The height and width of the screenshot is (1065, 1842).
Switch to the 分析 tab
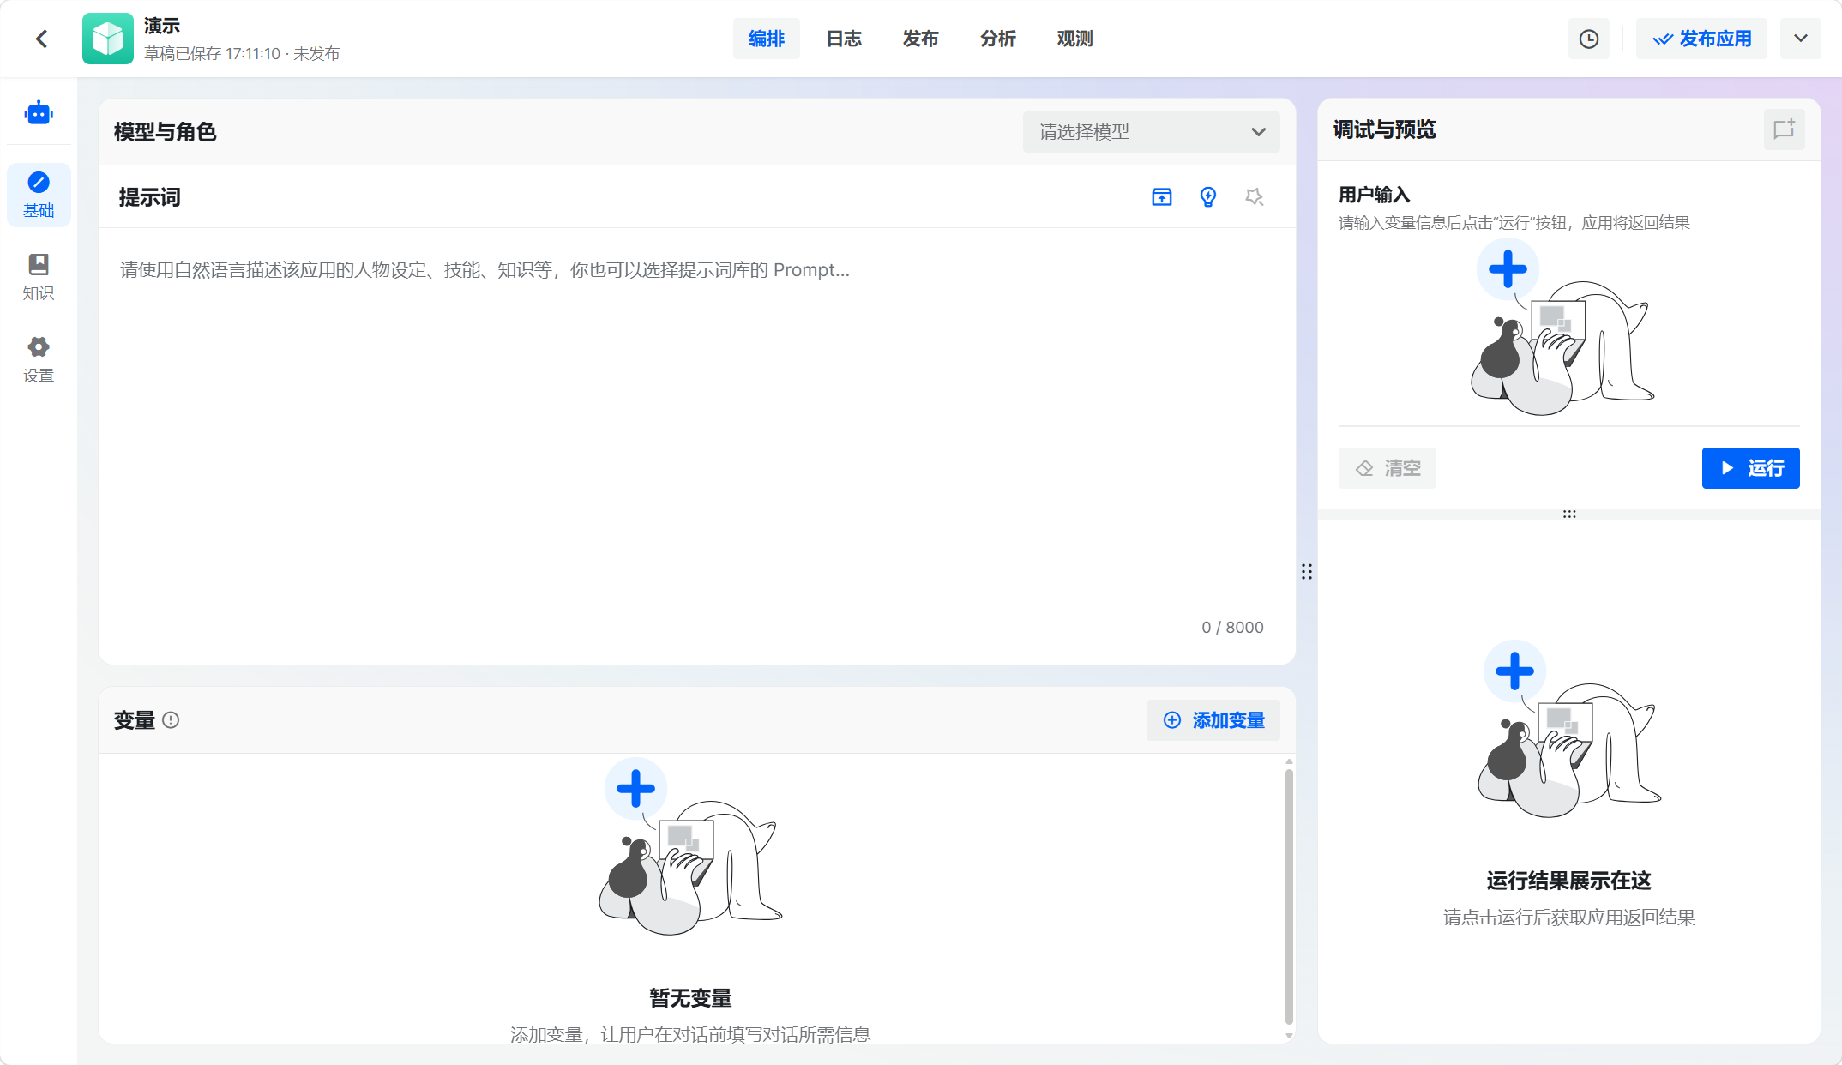point(997,39)
